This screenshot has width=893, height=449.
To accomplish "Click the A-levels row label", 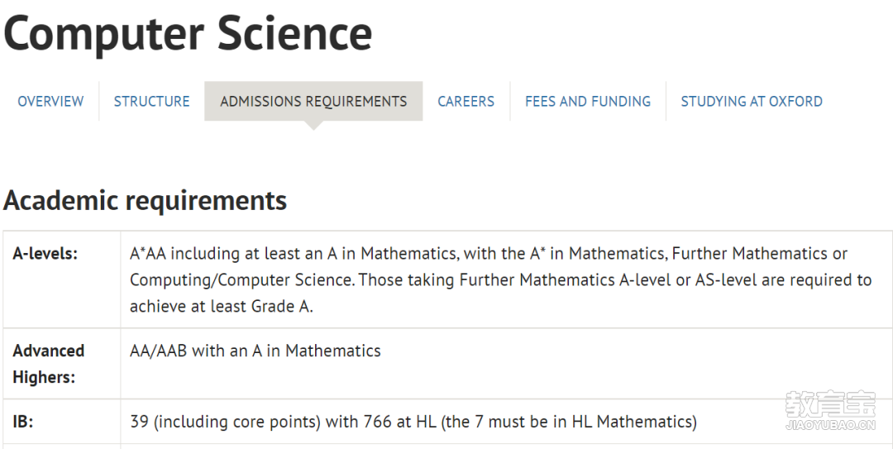I will click(x=45, y=254).
